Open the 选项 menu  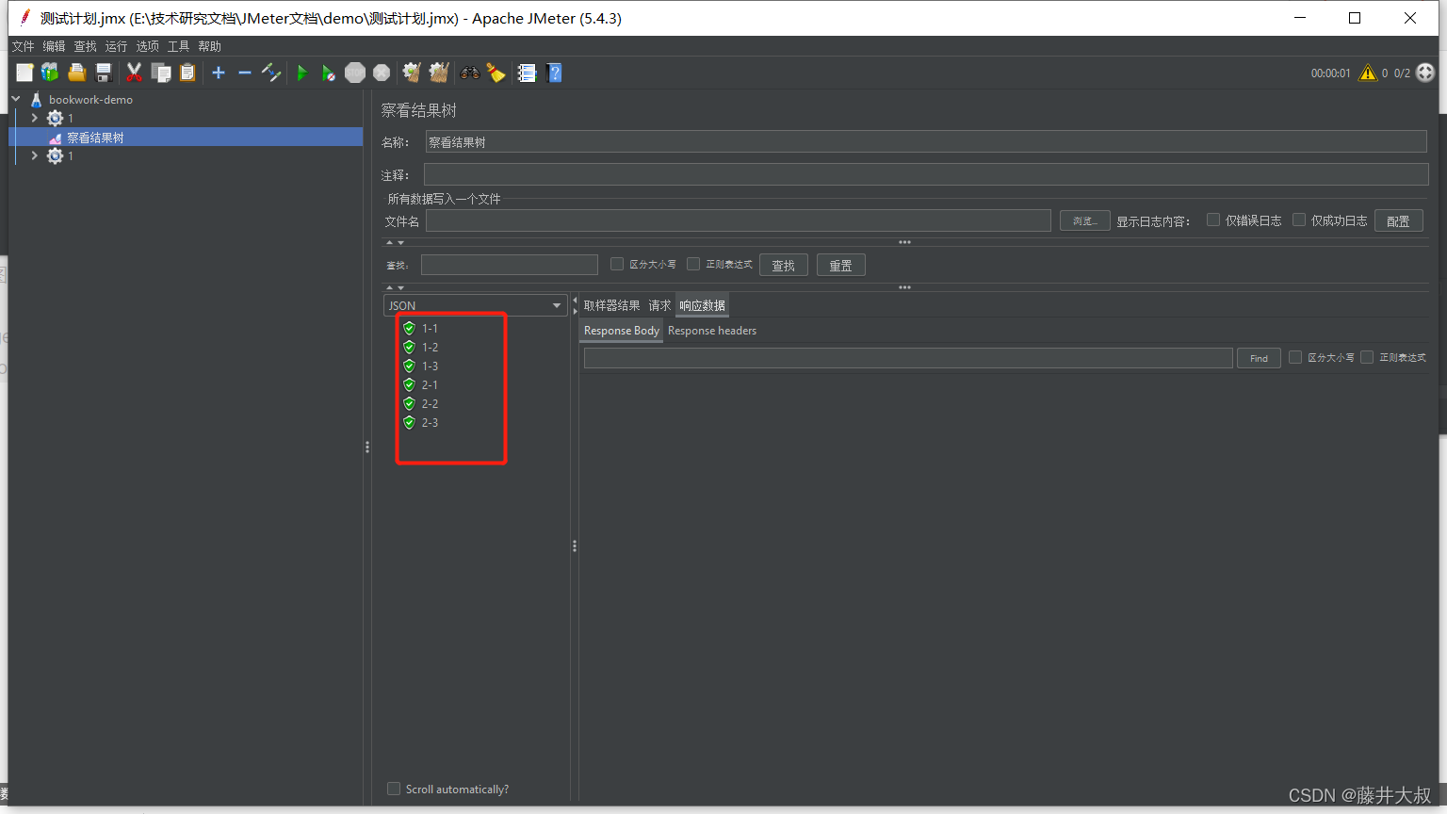[147, 46]
